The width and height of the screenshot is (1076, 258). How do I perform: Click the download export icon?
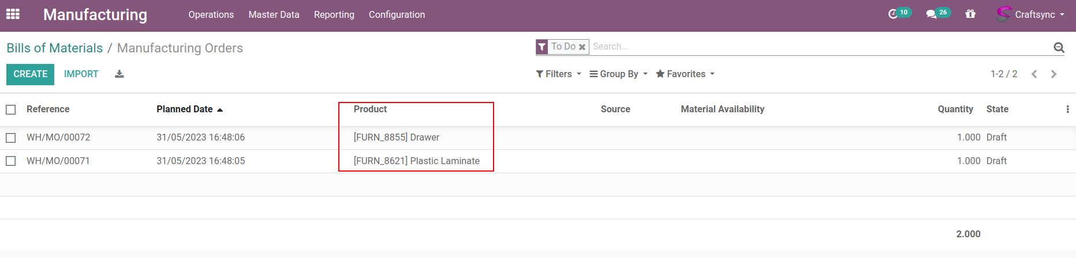[119, 74]
